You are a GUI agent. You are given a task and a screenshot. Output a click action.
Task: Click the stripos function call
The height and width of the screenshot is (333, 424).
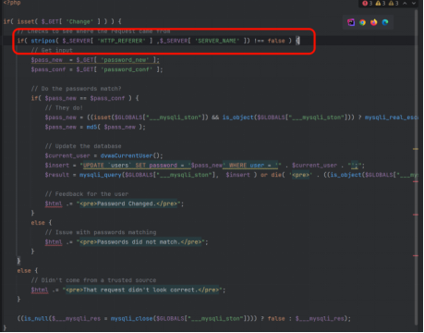[x=43, y=41]
